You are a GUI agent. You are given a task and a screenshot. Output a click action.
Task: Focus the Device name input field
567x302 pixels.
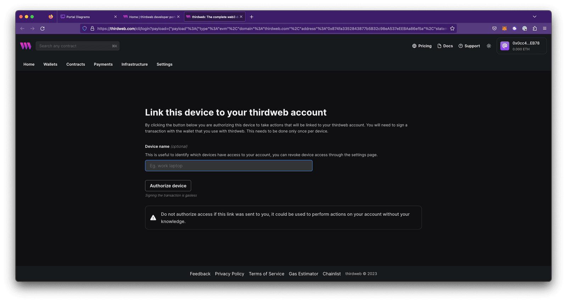point(229,165)
